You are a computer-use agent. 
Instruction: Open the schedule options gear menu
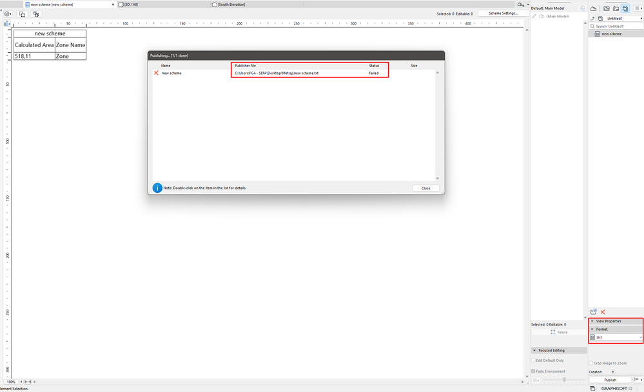pos(7,14)
